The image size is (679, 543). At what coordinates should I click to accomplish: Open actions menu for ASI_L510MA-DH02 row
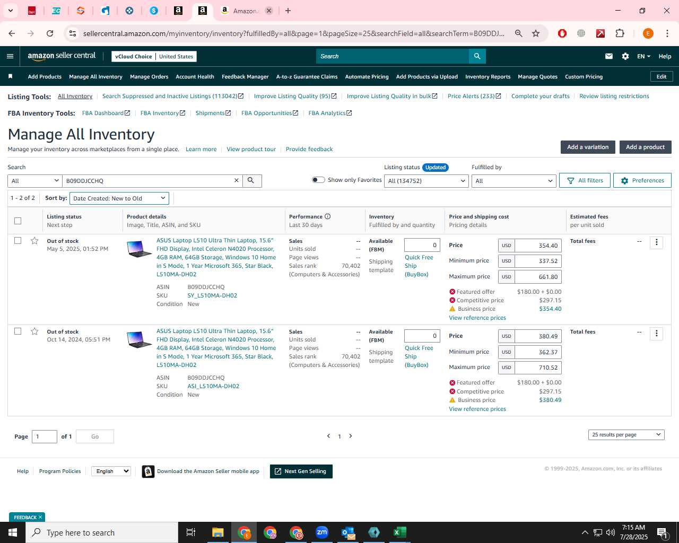click(x=657, y=334)
